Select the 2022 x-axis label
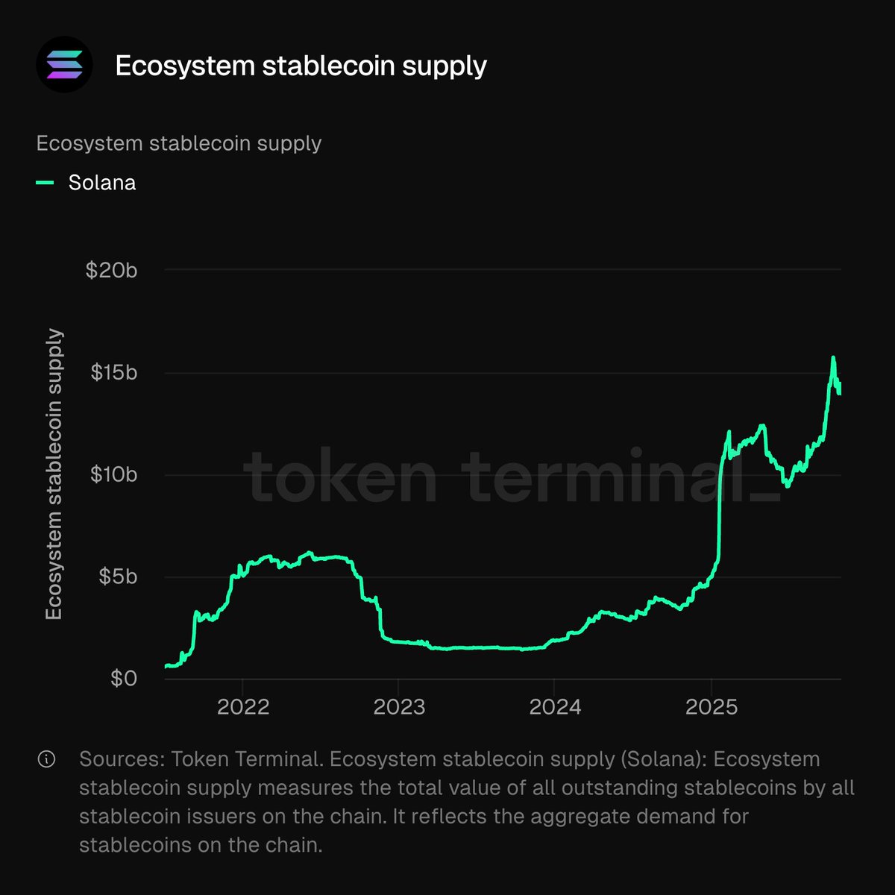The image size is (895, 895). coord(243,707)
